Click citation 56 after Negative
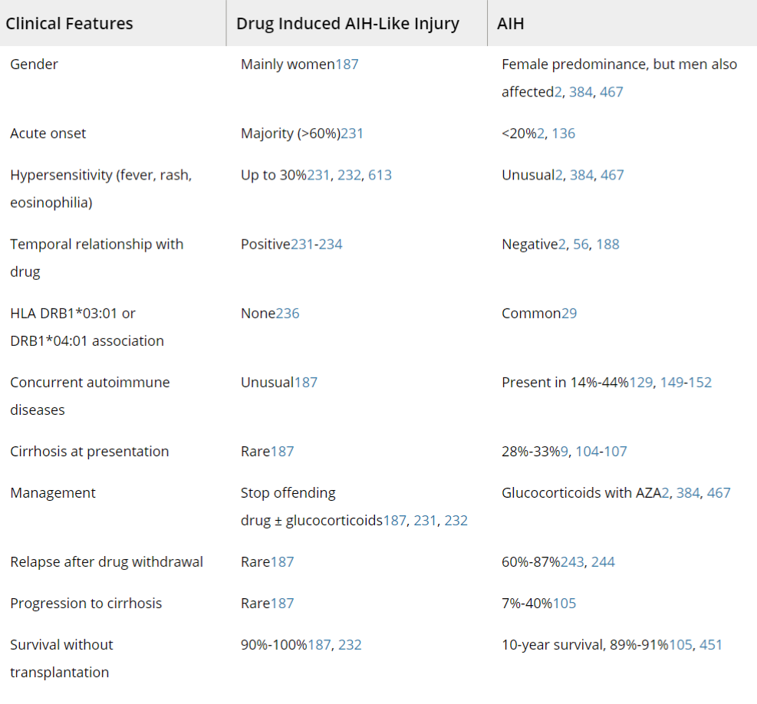Screen dimensions: 757x704 point(581,245)
